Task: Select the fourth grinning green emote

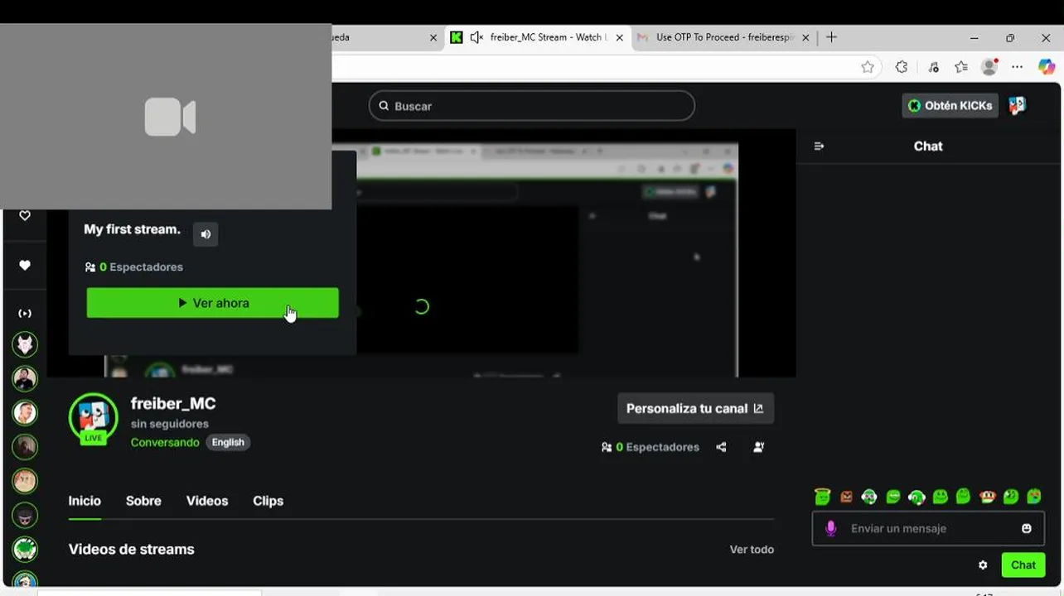Action: [x=892, y=497]
